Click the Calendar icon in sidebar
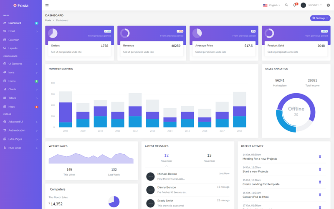 5,40
